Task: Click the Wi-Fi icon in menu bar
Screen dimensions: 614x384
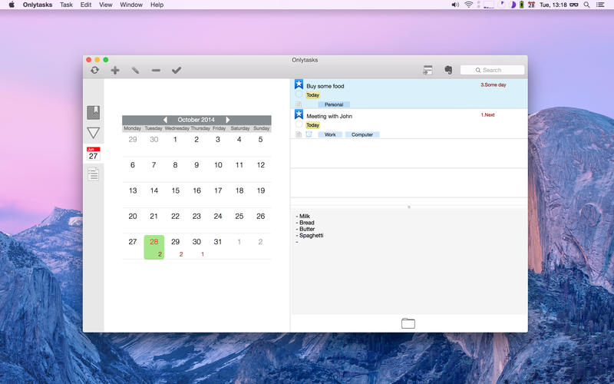Action: [468, 5]
